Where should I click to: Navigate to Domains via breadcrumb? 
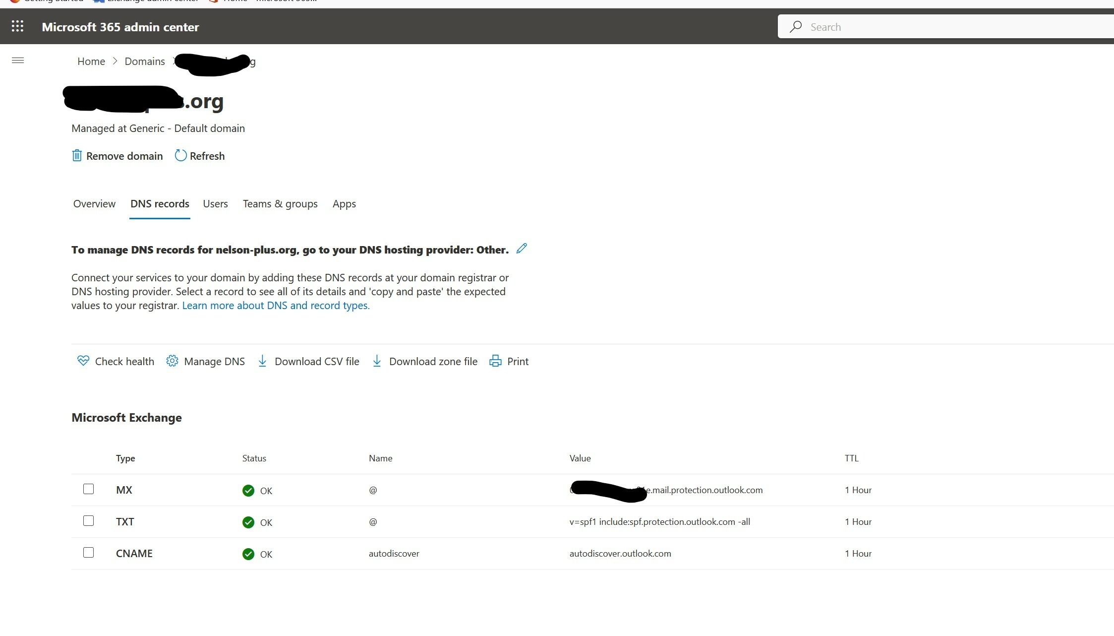pos(144,61)
